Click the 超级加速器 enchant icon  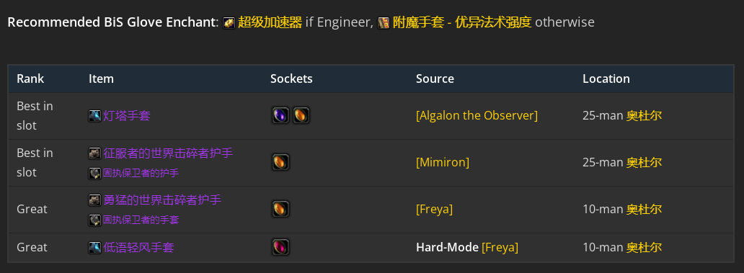point(229,23)
